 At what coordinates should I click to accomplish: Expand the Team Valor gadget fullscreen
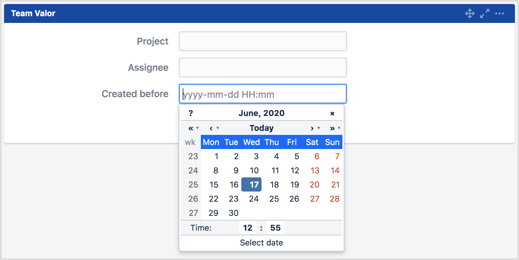484,13
